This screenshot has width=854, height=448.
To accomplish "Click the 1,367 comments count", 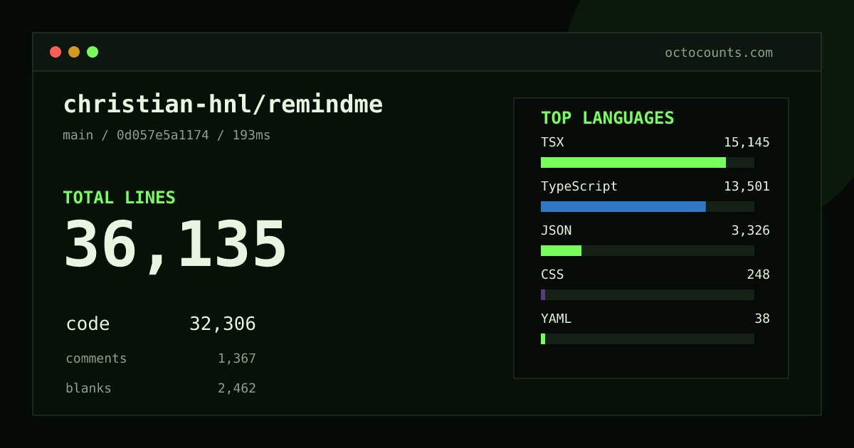I will (237, 358).
